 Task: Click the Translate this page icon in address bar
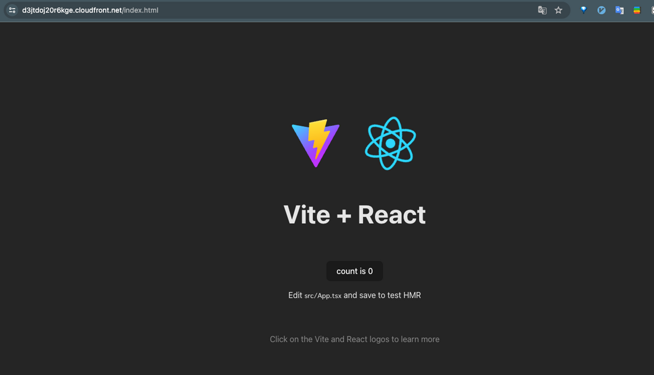(542, 10)
